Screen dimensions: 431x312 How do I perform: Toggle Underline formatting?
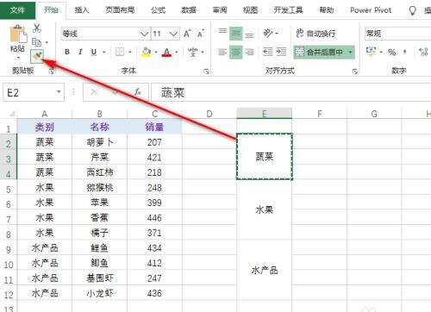coord(94,52)
